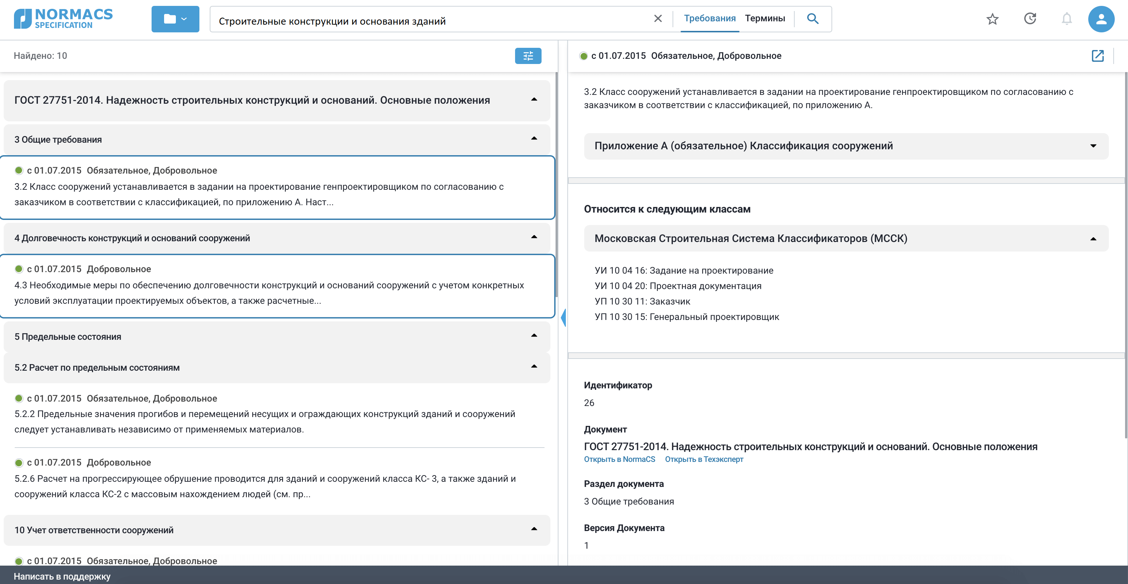1128x584 pixels.
Task: Click УП 10 30 11: Заказчик
Action: coord(642,301)
